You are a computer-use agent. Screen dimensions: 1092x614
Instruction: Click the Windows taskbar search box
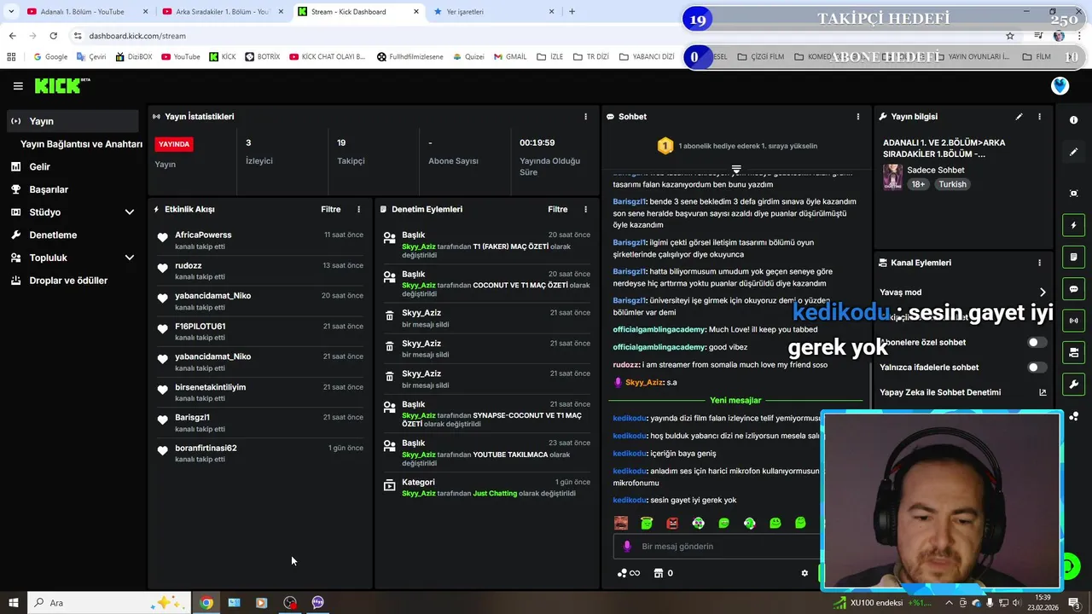(111, 603)
